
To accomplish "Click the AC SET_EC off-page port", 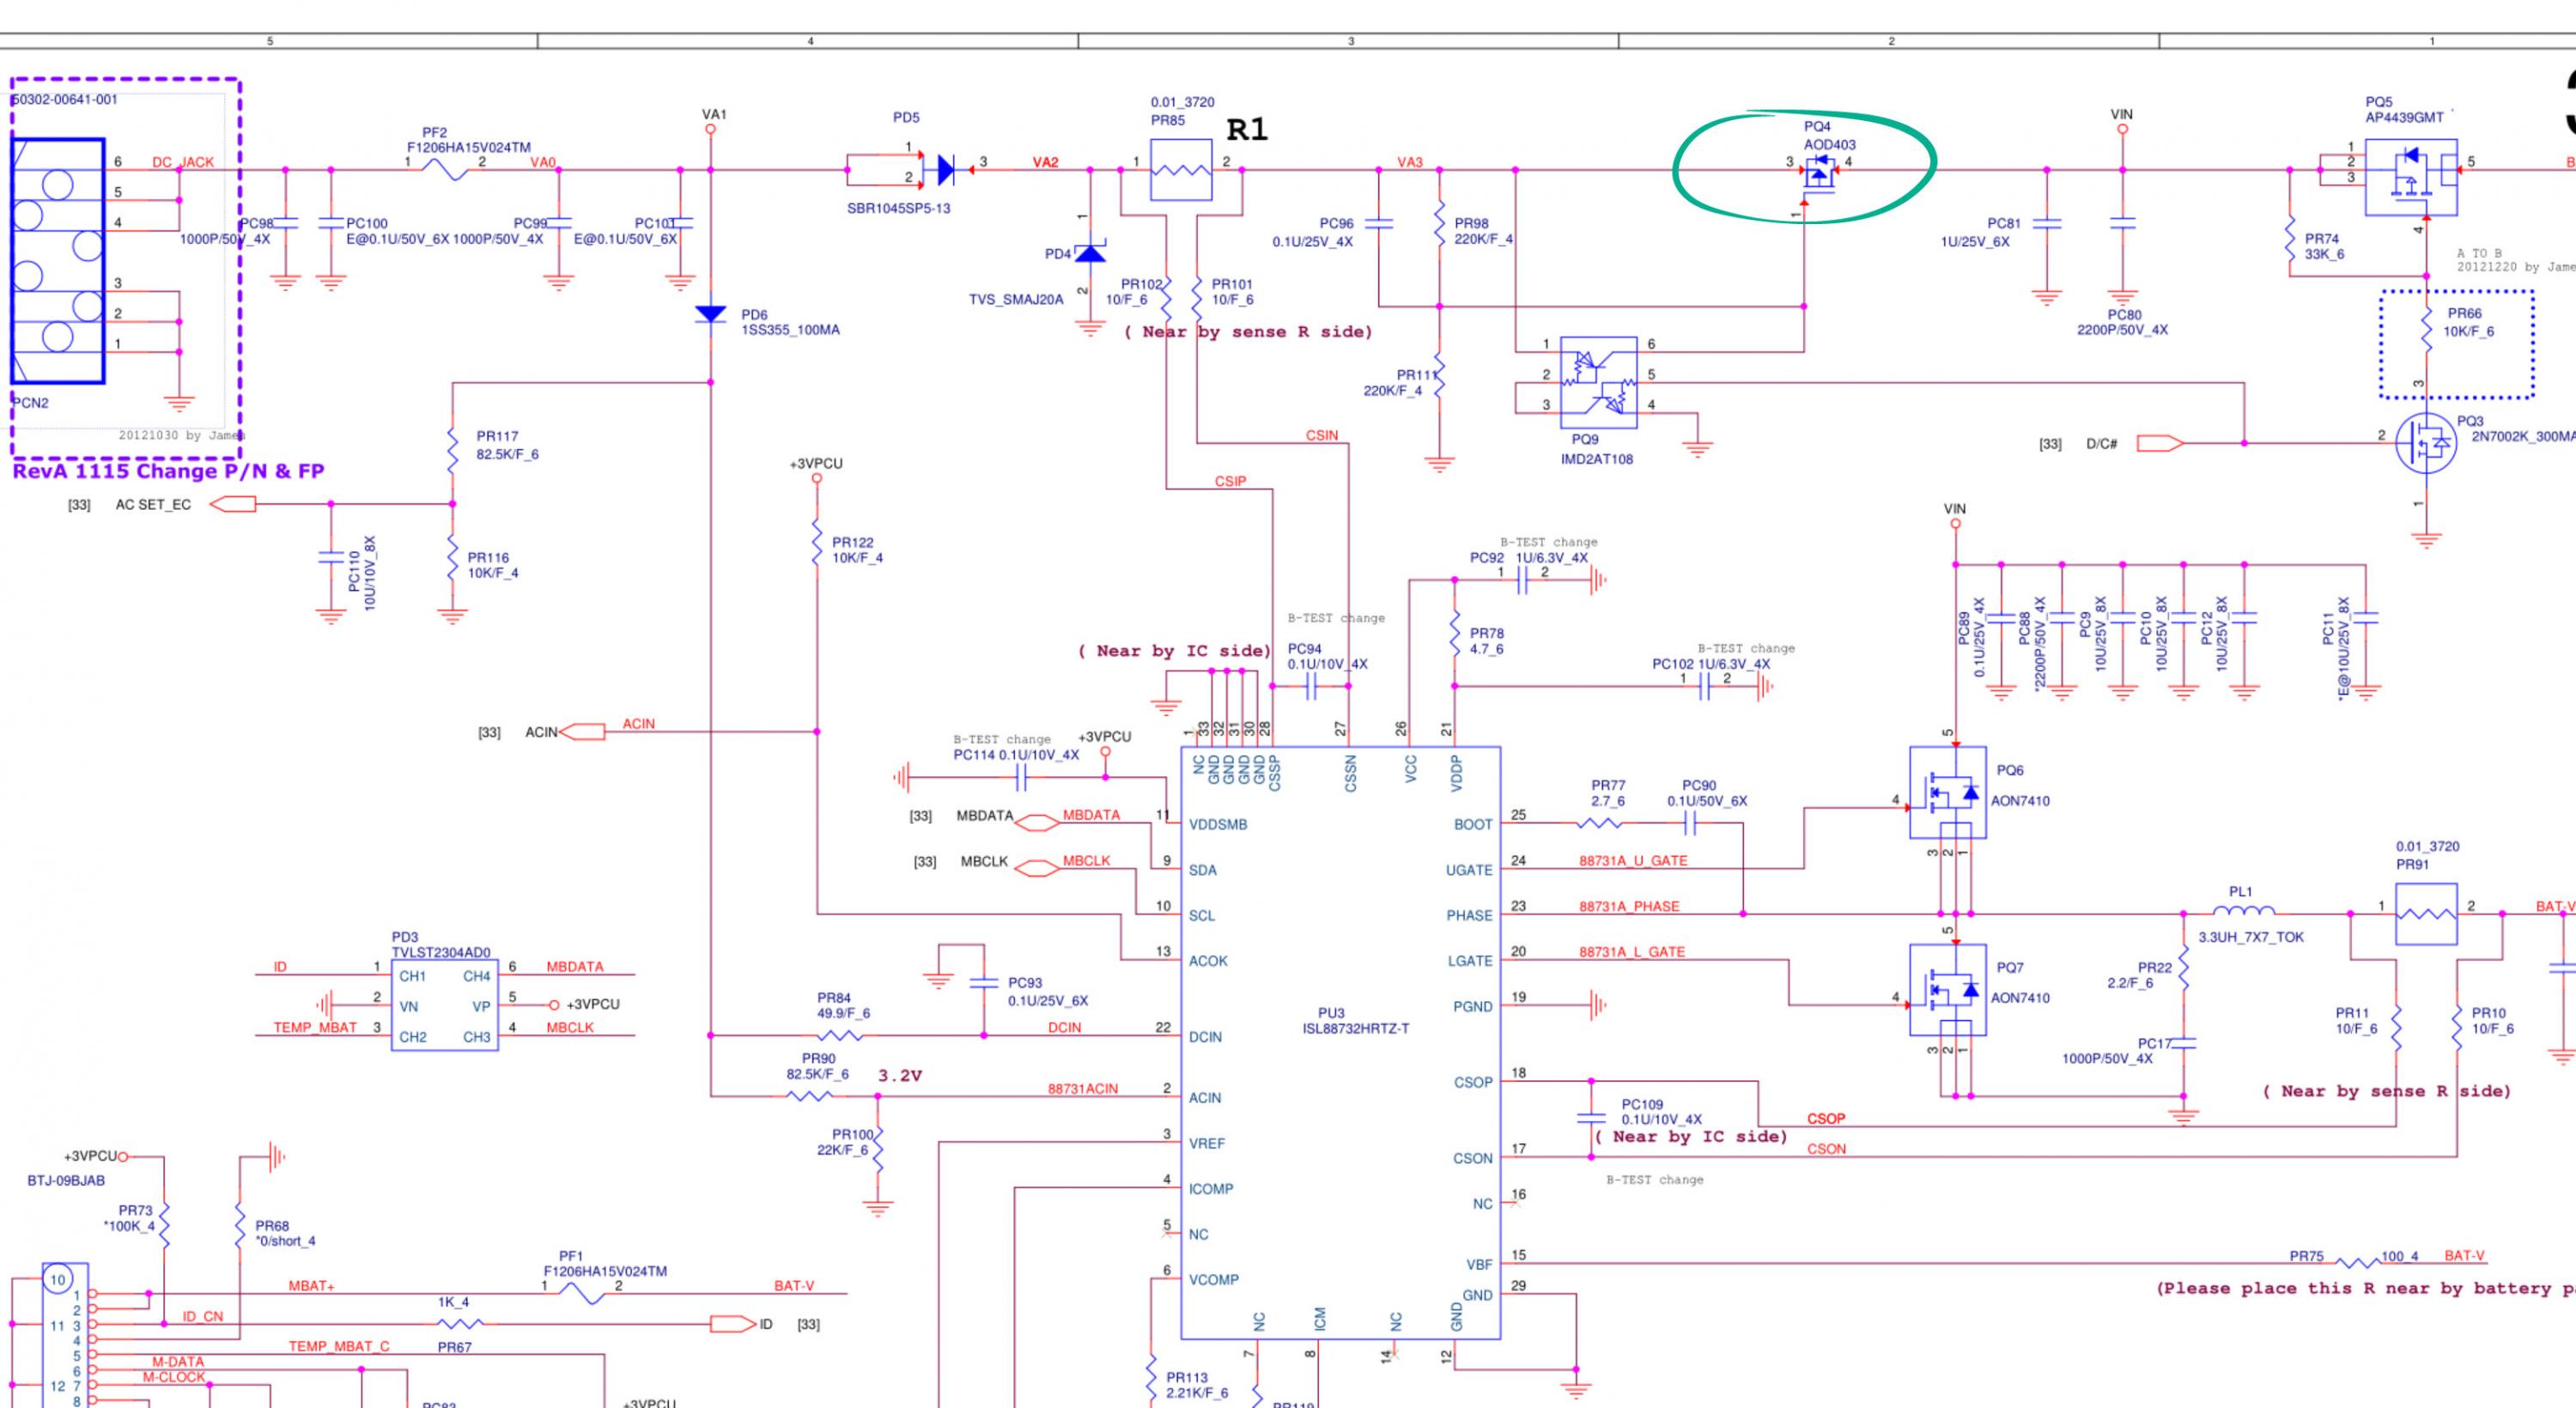I will 232,504.
